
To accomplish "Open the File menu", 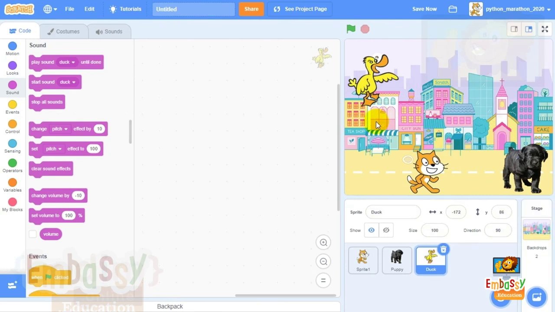I will (69, 9).
